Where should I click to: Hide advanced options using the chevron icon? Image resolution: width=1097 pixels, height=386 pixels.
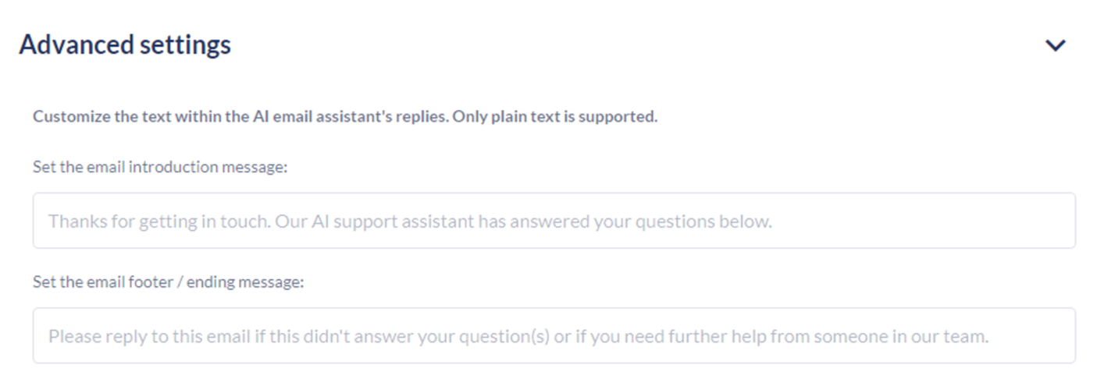pyautogui.click(x=1056, y=46)
